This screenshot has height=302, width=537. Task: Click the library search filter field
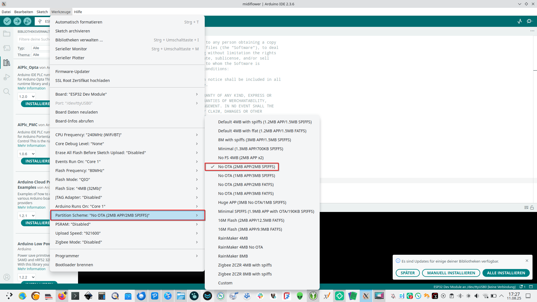[34, 39]
